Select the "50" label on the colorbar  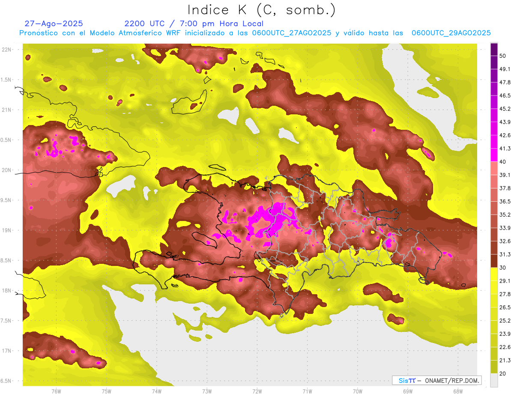click(x=503, y=56)
